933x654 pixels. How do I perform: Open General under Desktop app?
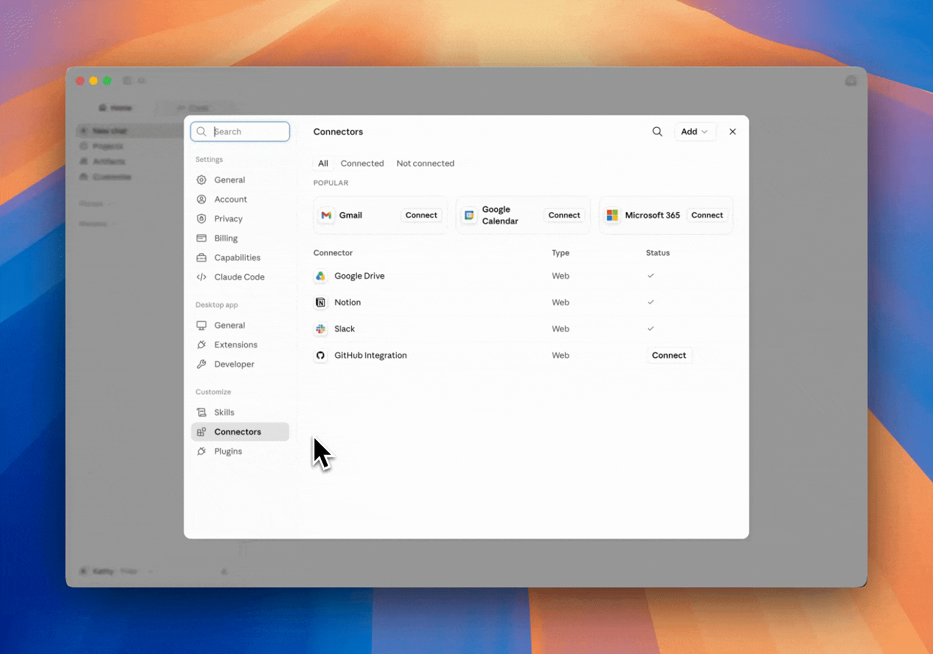(x=240, y=325)
